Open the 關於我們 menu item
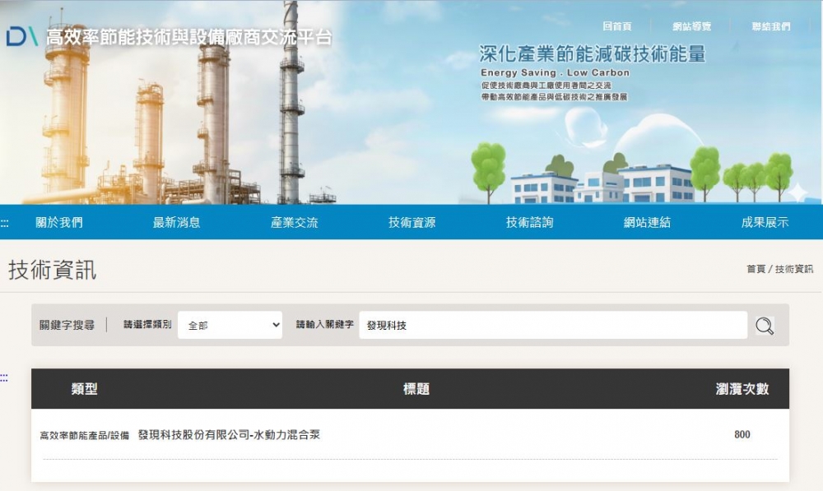Screen dimensions: 823x491 59,222
